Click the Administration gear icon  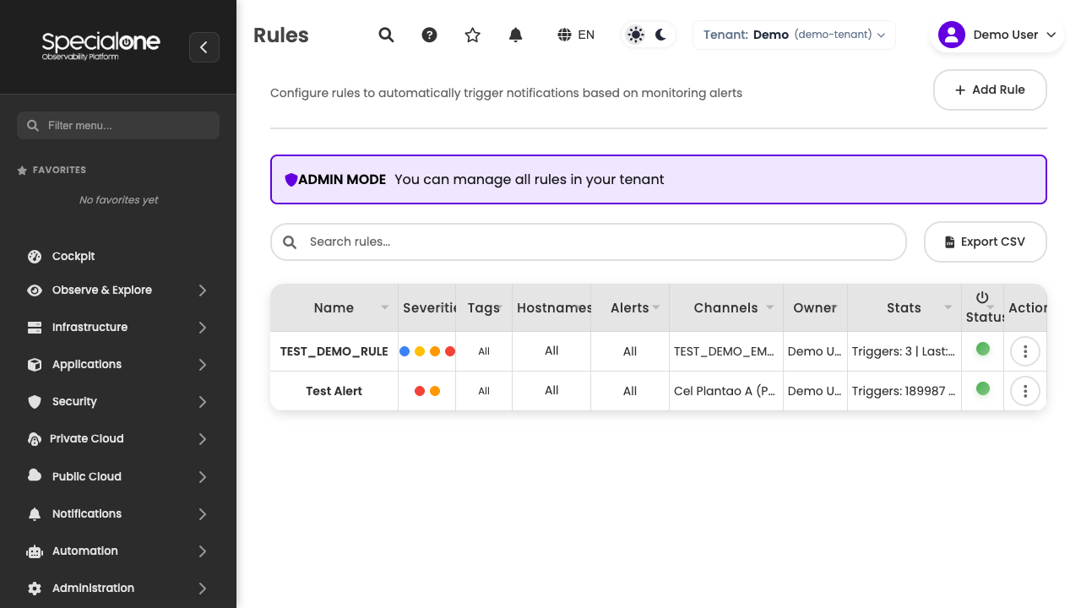pos(35,588)
